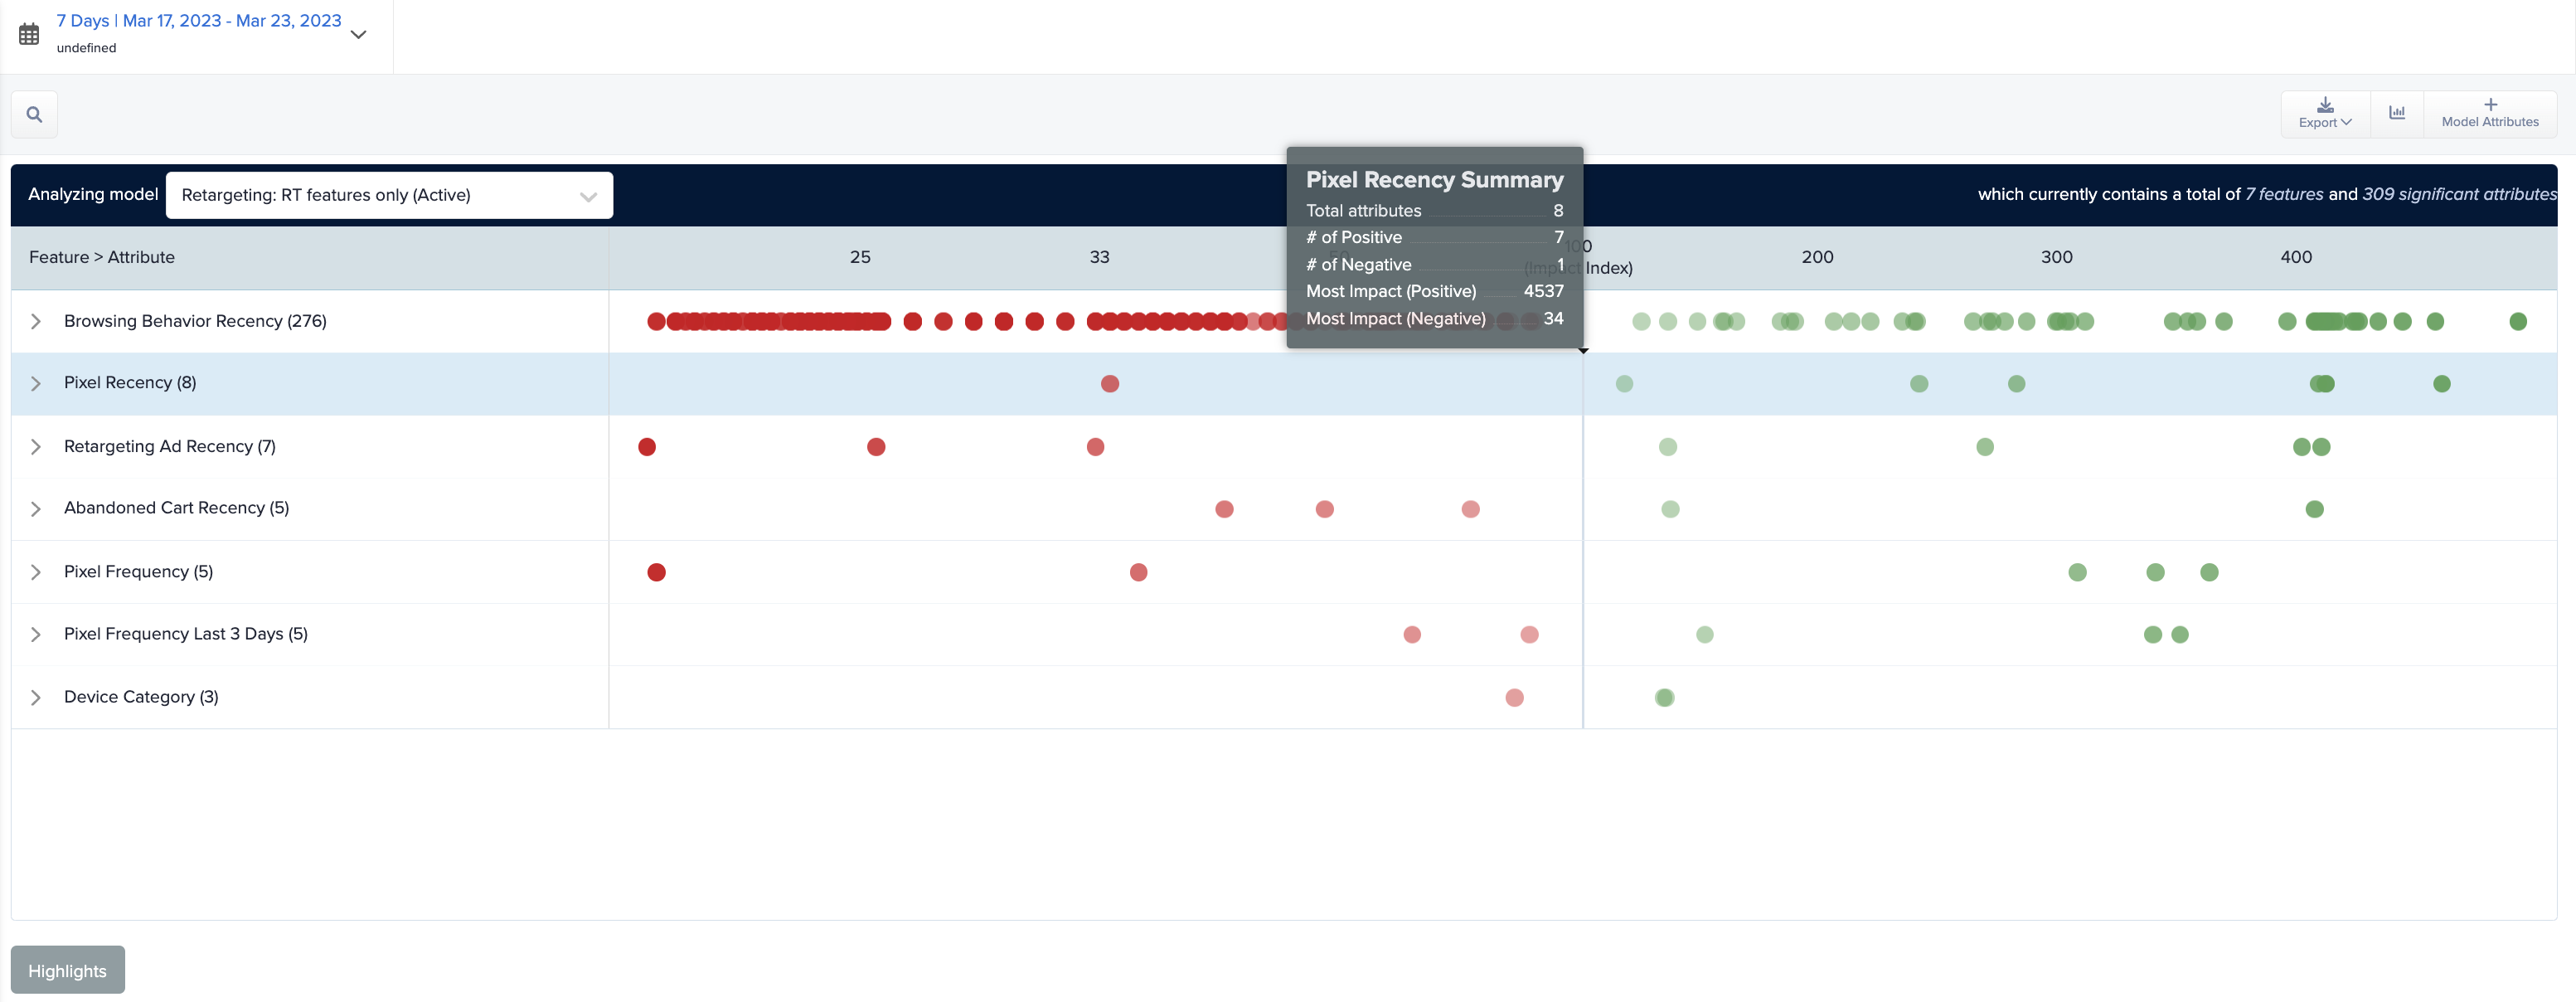
Task: Expand Browsing Behavior Recency row
Action: point(36,321)
